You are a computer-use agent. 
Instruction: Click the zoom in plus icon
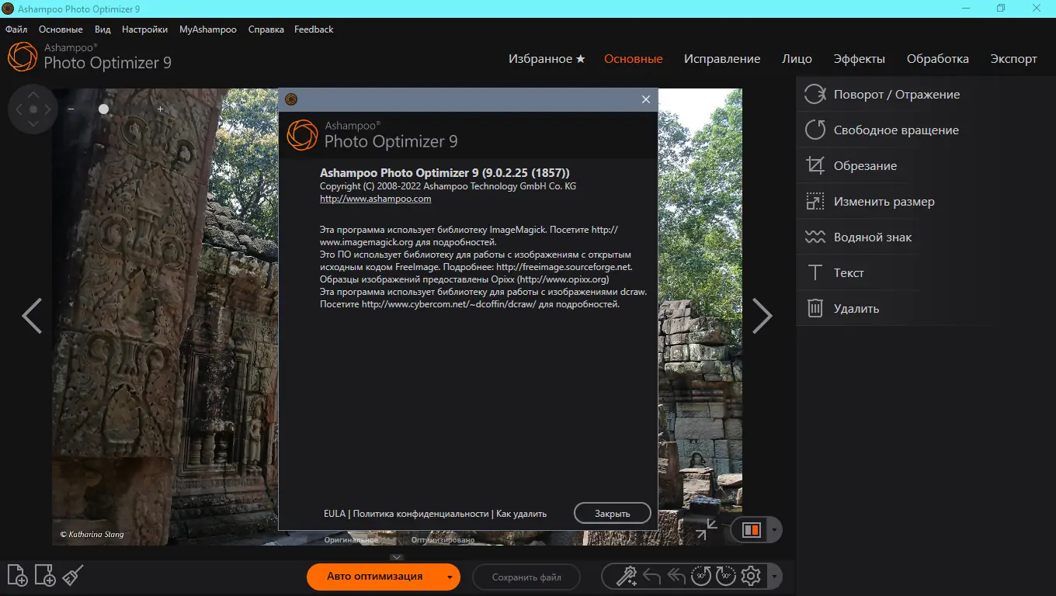point(161,109)
